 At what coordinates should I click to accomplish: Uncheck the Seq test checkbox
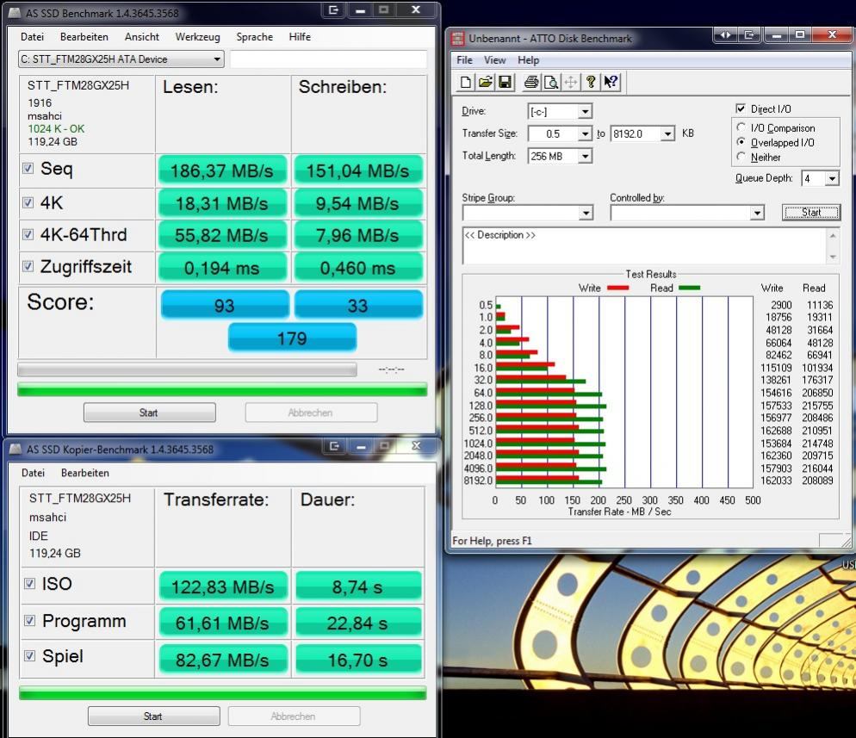point(28,169)
